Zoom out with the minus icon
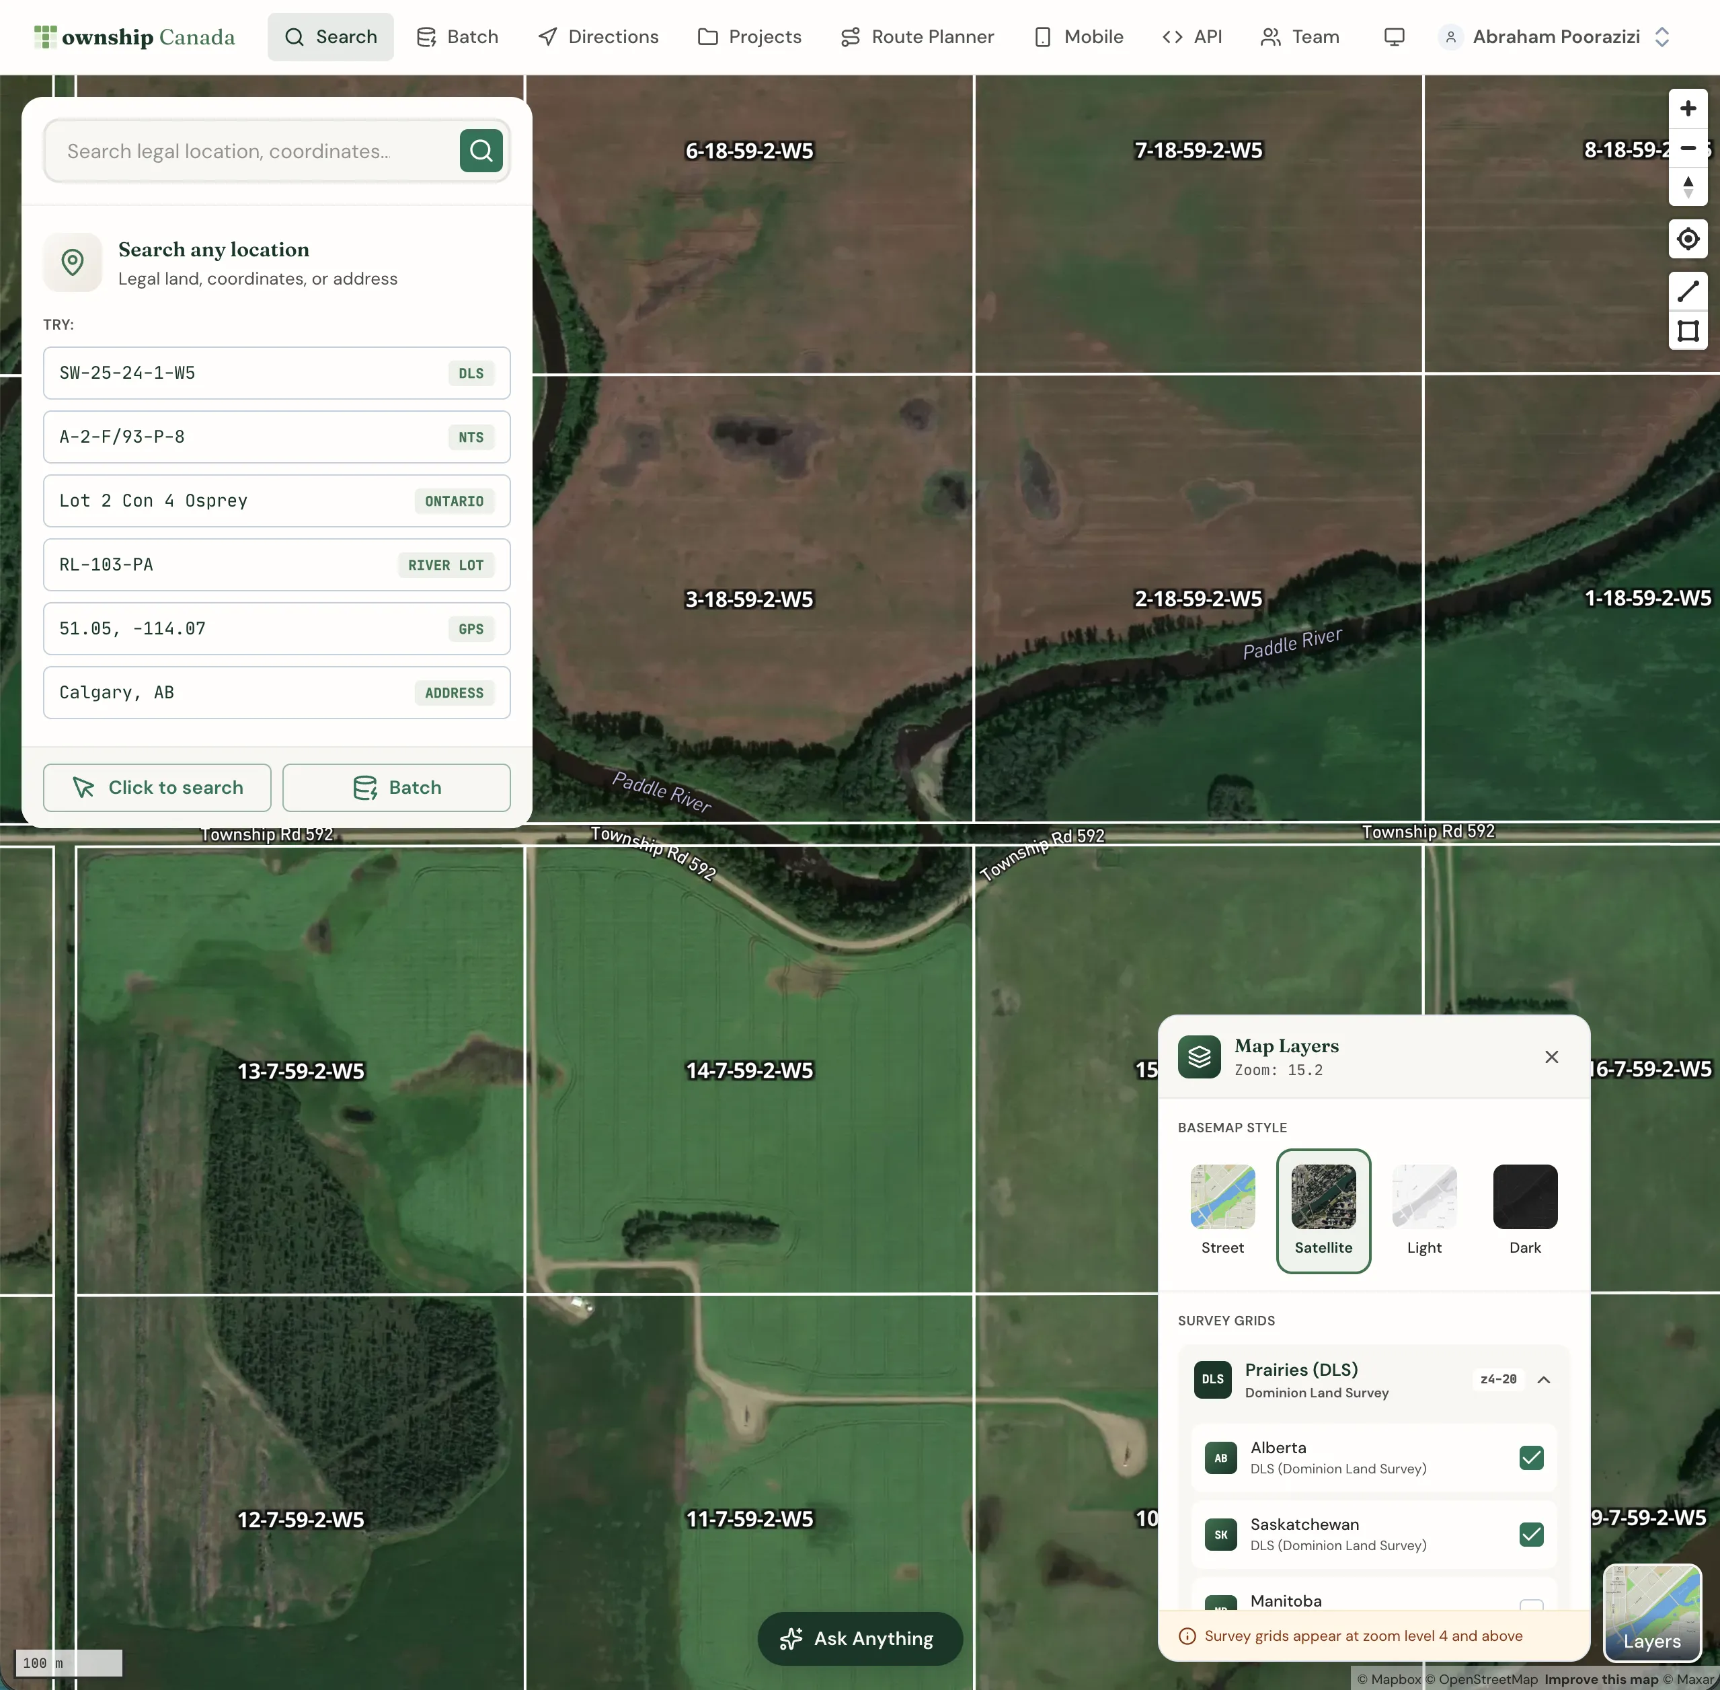 click(1687, 148)
